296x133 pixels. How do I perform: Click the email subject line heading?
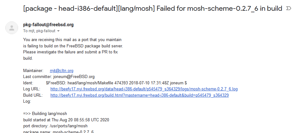pyautogui.click(x=153, y=9)
